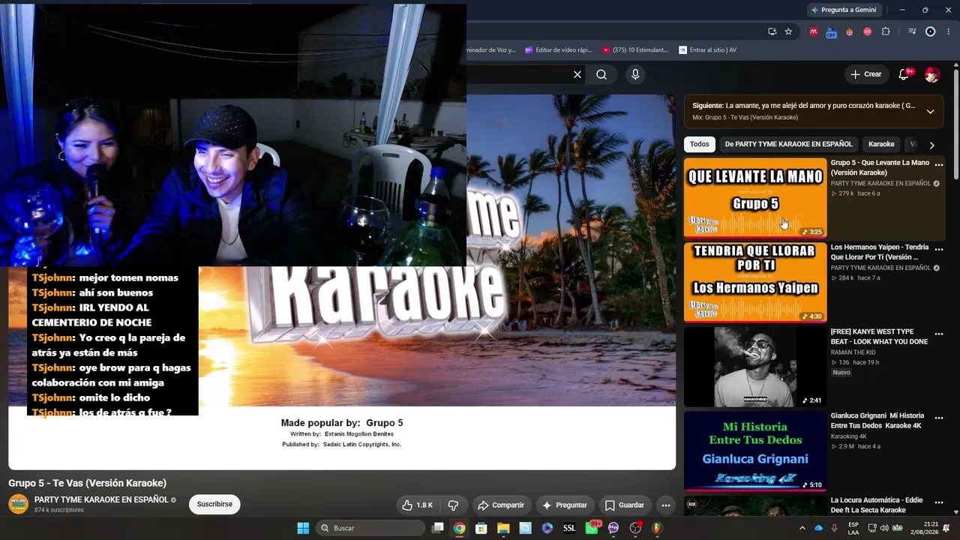Open the (375) 10 Estimulant... bookmark
This screenshot has width=960, height=540.
[x=634, y=50]
